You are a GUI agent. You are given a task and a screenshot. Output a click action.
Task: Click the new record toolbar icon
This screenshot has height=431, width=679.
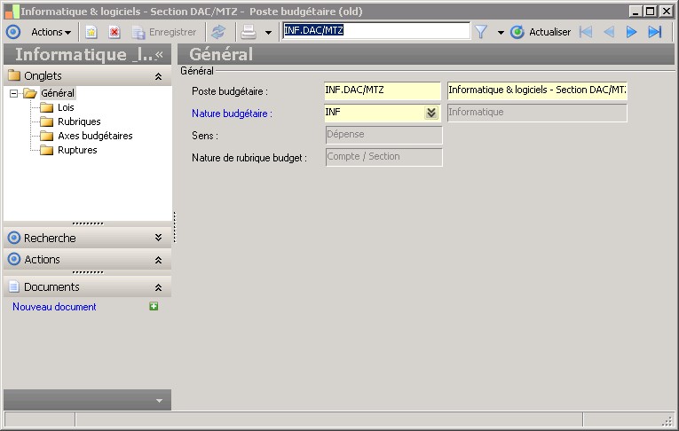[91, 32]
